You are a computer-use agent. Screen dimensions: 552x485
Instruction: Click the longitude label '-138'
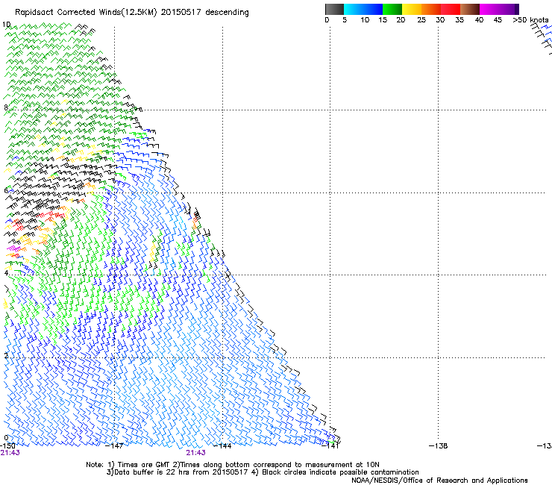pyautogui.click(x=439, y=446)
